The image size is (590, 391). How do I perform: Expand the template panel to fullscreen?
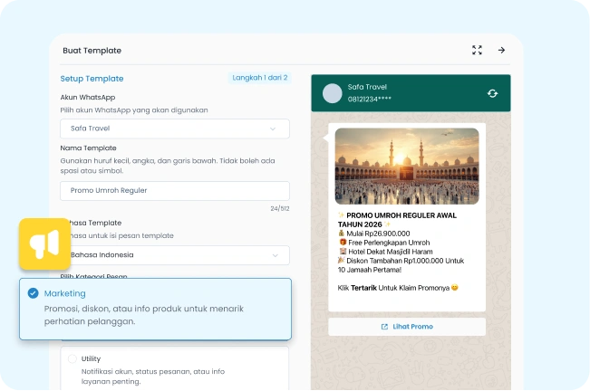tap(477, 50)
